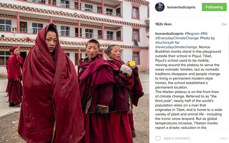
Task: Click the heart like icon
Action: click(x=158, y=138)
